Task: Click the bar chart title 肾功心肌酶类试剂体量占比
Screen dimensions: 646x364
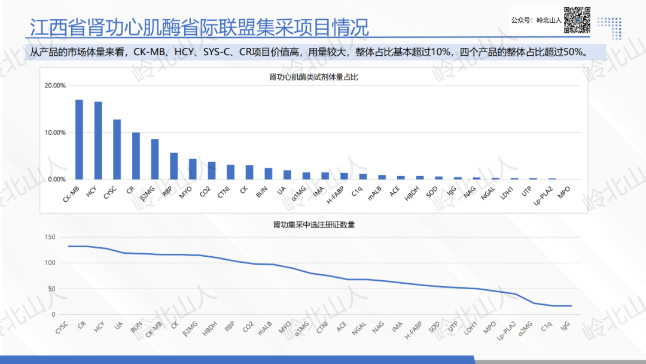Action: point(313,77)
